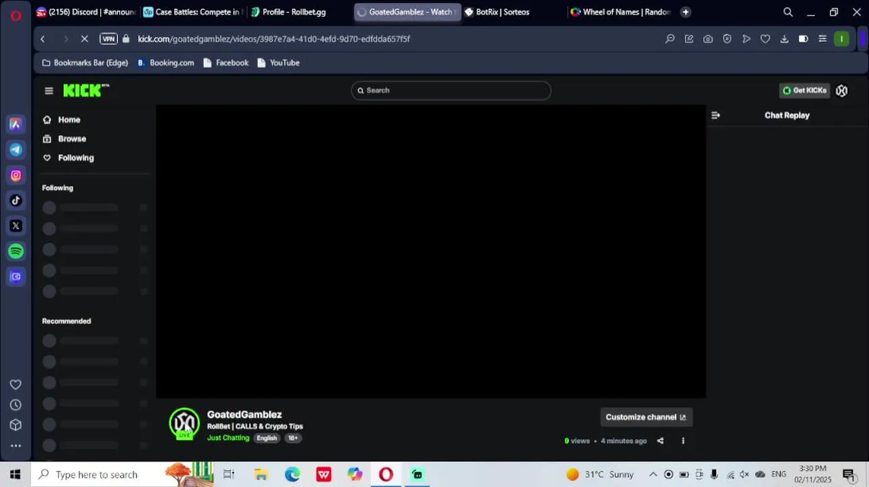Screen dimensions: 869x487
Task: Click the KICK logo
Action: [86, 91]
